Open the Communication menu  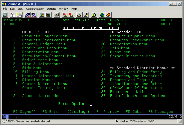click(x=35, y=9)
